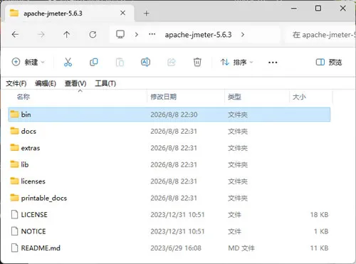Open the 新建 dropdown
The width and height of the screenshot is (356, 264).
coord(28,62)
